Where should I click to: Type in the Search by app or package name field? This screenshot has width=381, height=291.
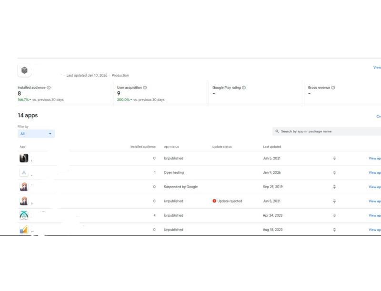329,131
